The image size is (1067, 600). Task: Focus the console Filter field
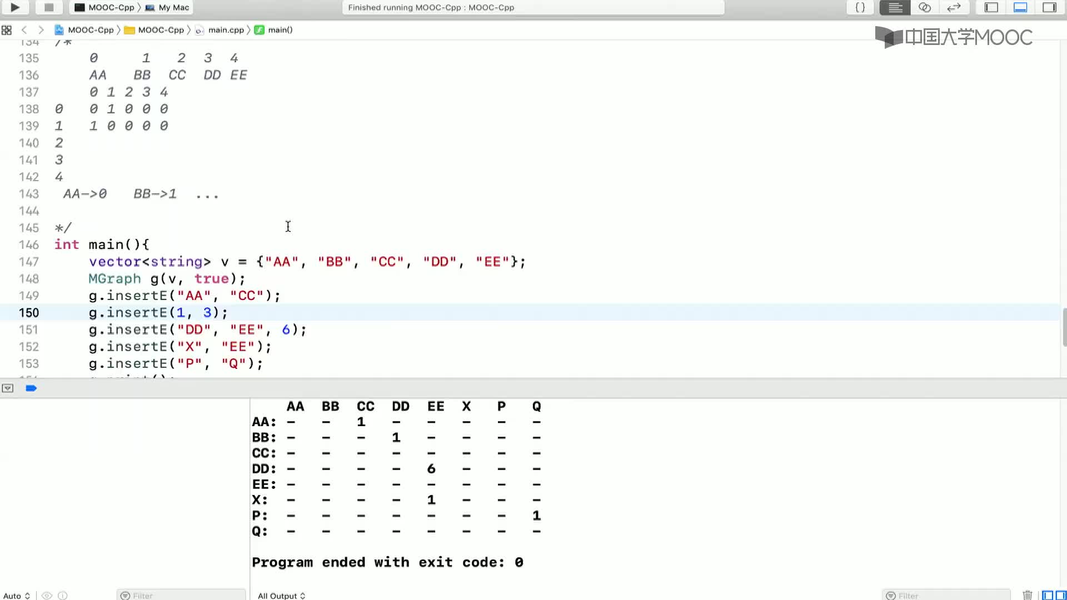(x=946, y=595)
